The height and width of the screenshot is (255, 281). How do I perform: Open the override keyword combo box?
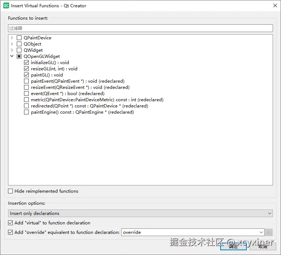[x=193, y=232]
